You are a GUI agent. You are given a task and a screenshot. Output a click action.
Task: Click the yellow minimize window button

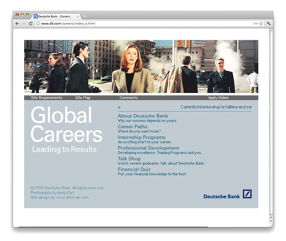tap(22, 15)
